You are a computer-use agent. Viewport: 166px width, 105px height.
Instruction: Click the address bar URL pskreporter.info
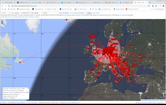(25, 6)
